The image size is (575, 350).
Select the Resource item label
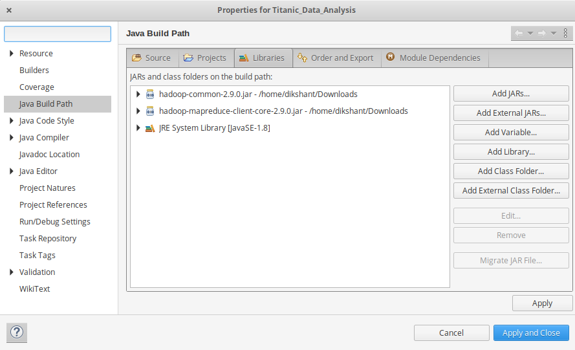36,54
